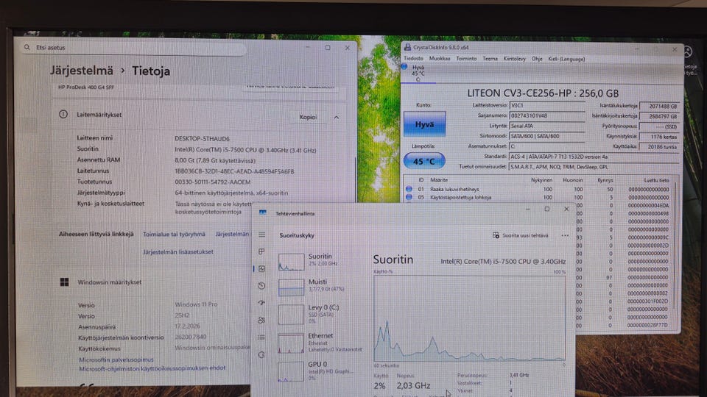Open the Tiedosto menu in CrystalDiskInfo

coord(413,59)
